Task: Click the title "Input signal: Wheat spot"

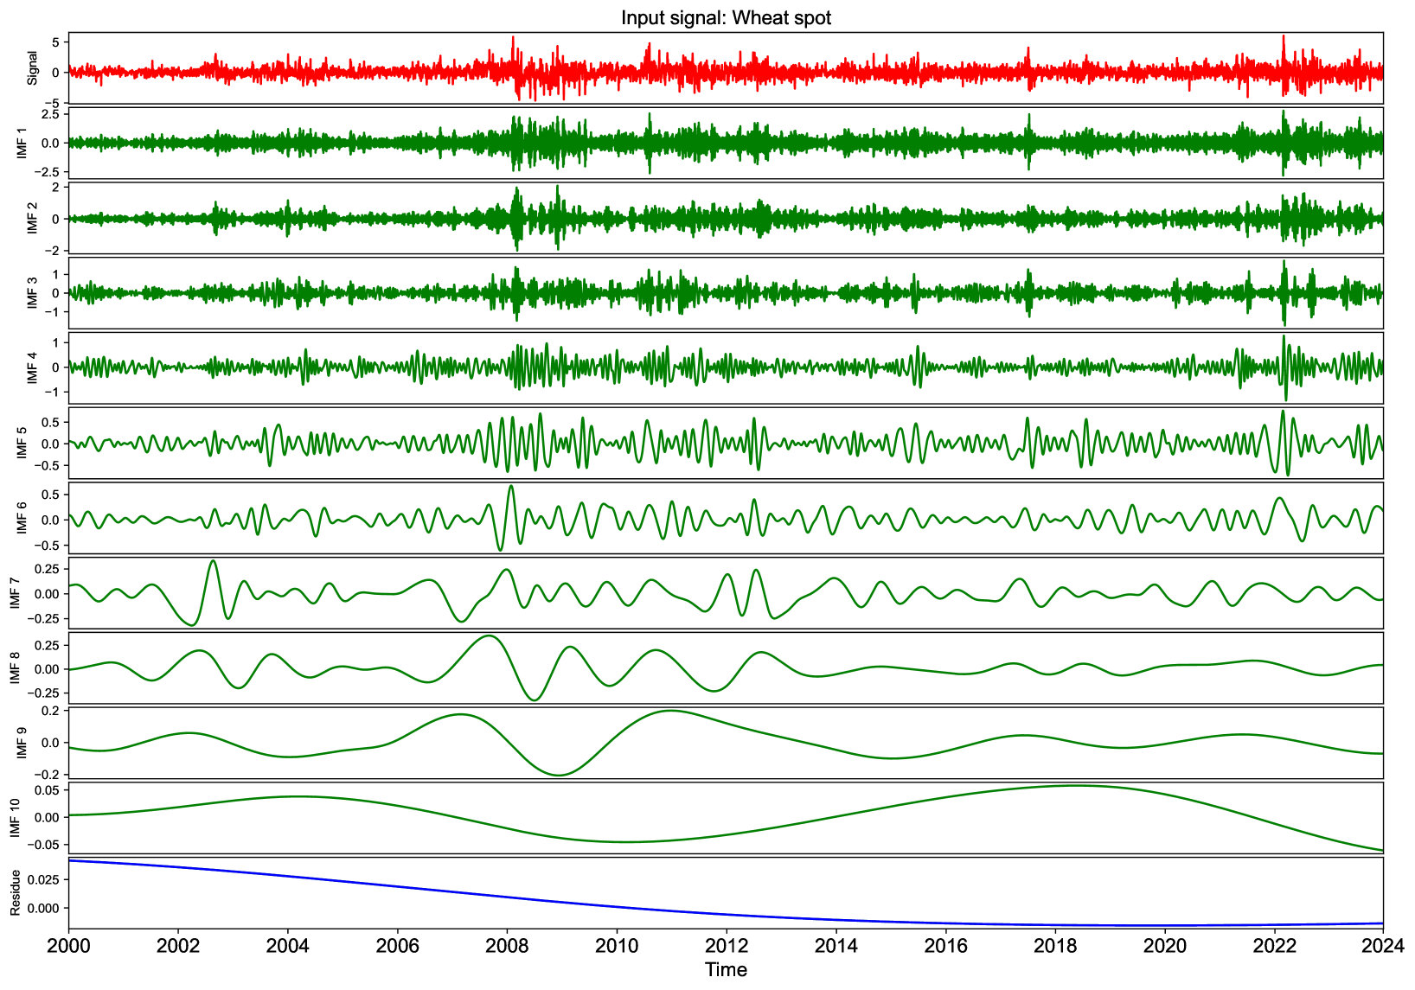Action: coord(726,18)
